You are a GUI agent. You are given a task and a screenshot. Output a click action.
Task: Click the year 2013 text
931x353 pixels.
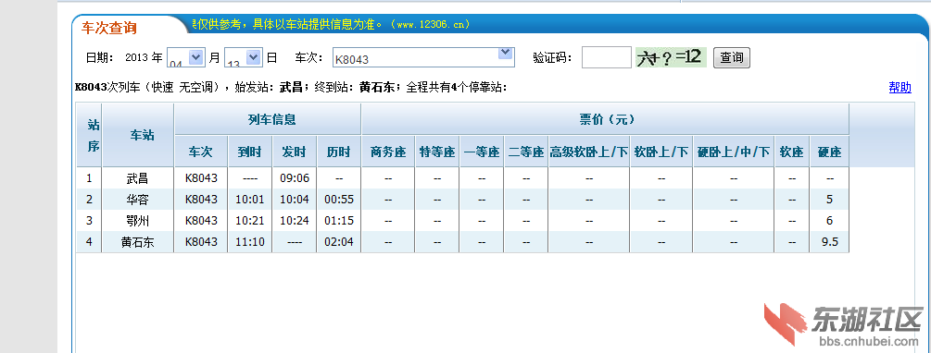(x=136, y=57)
